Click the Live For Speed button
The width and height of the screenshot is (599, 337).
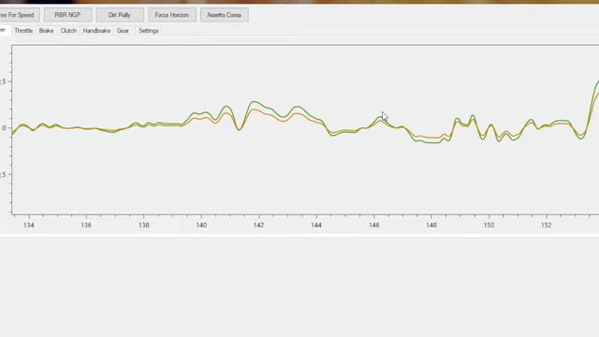19,15
